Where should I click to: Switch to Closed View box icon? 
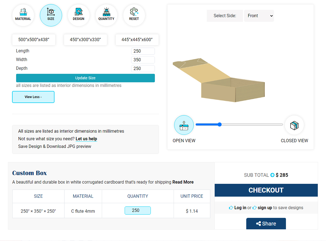click(294, 125)
